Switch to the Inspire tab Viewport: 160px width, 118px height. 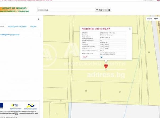click(33, 27)
